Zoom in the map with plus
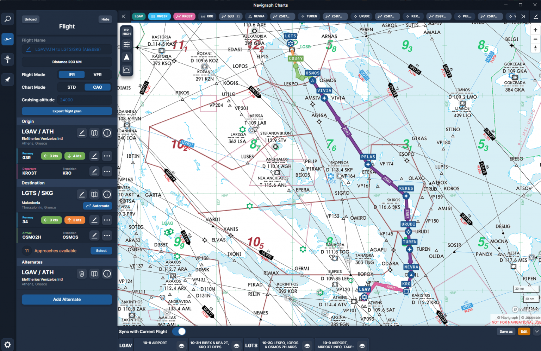Viewport: 541px width, 351px height. [535, 30]
